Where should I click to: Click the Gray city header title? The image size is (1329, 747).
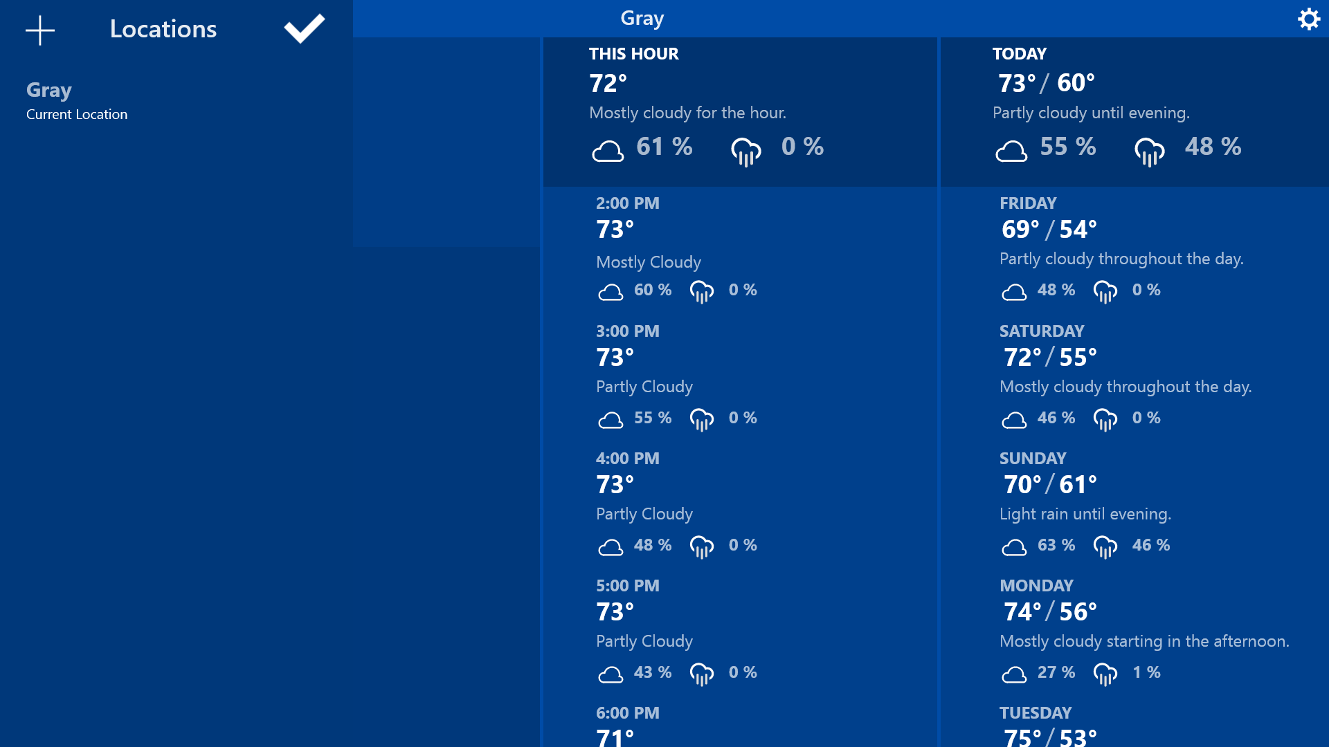pyautogui.click(x=642, y=18)
